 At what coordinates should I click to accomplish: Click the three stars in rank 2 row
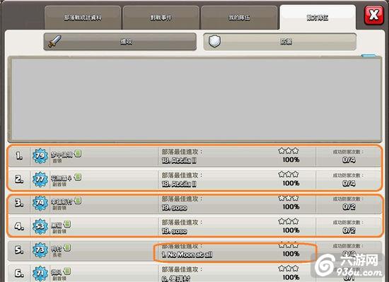289,174
